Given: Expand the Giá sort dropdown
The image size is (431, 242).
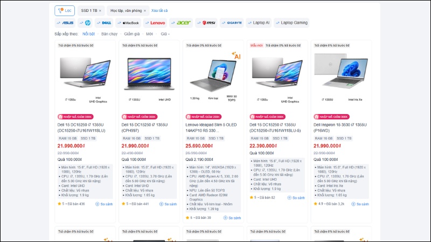Looking at the screenshot, I should (165, 34).
